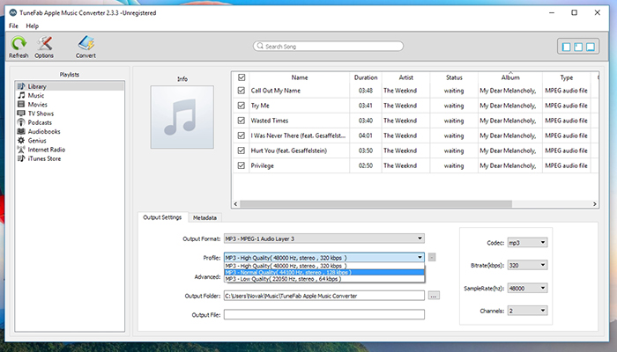Click the minus button beside Profile
Screen dimensions: 617x352
coord(432,257)
